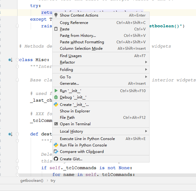Click the clipboard icon next to Paste
This screenshot has height=191, width=196.
tap(56, 29)
